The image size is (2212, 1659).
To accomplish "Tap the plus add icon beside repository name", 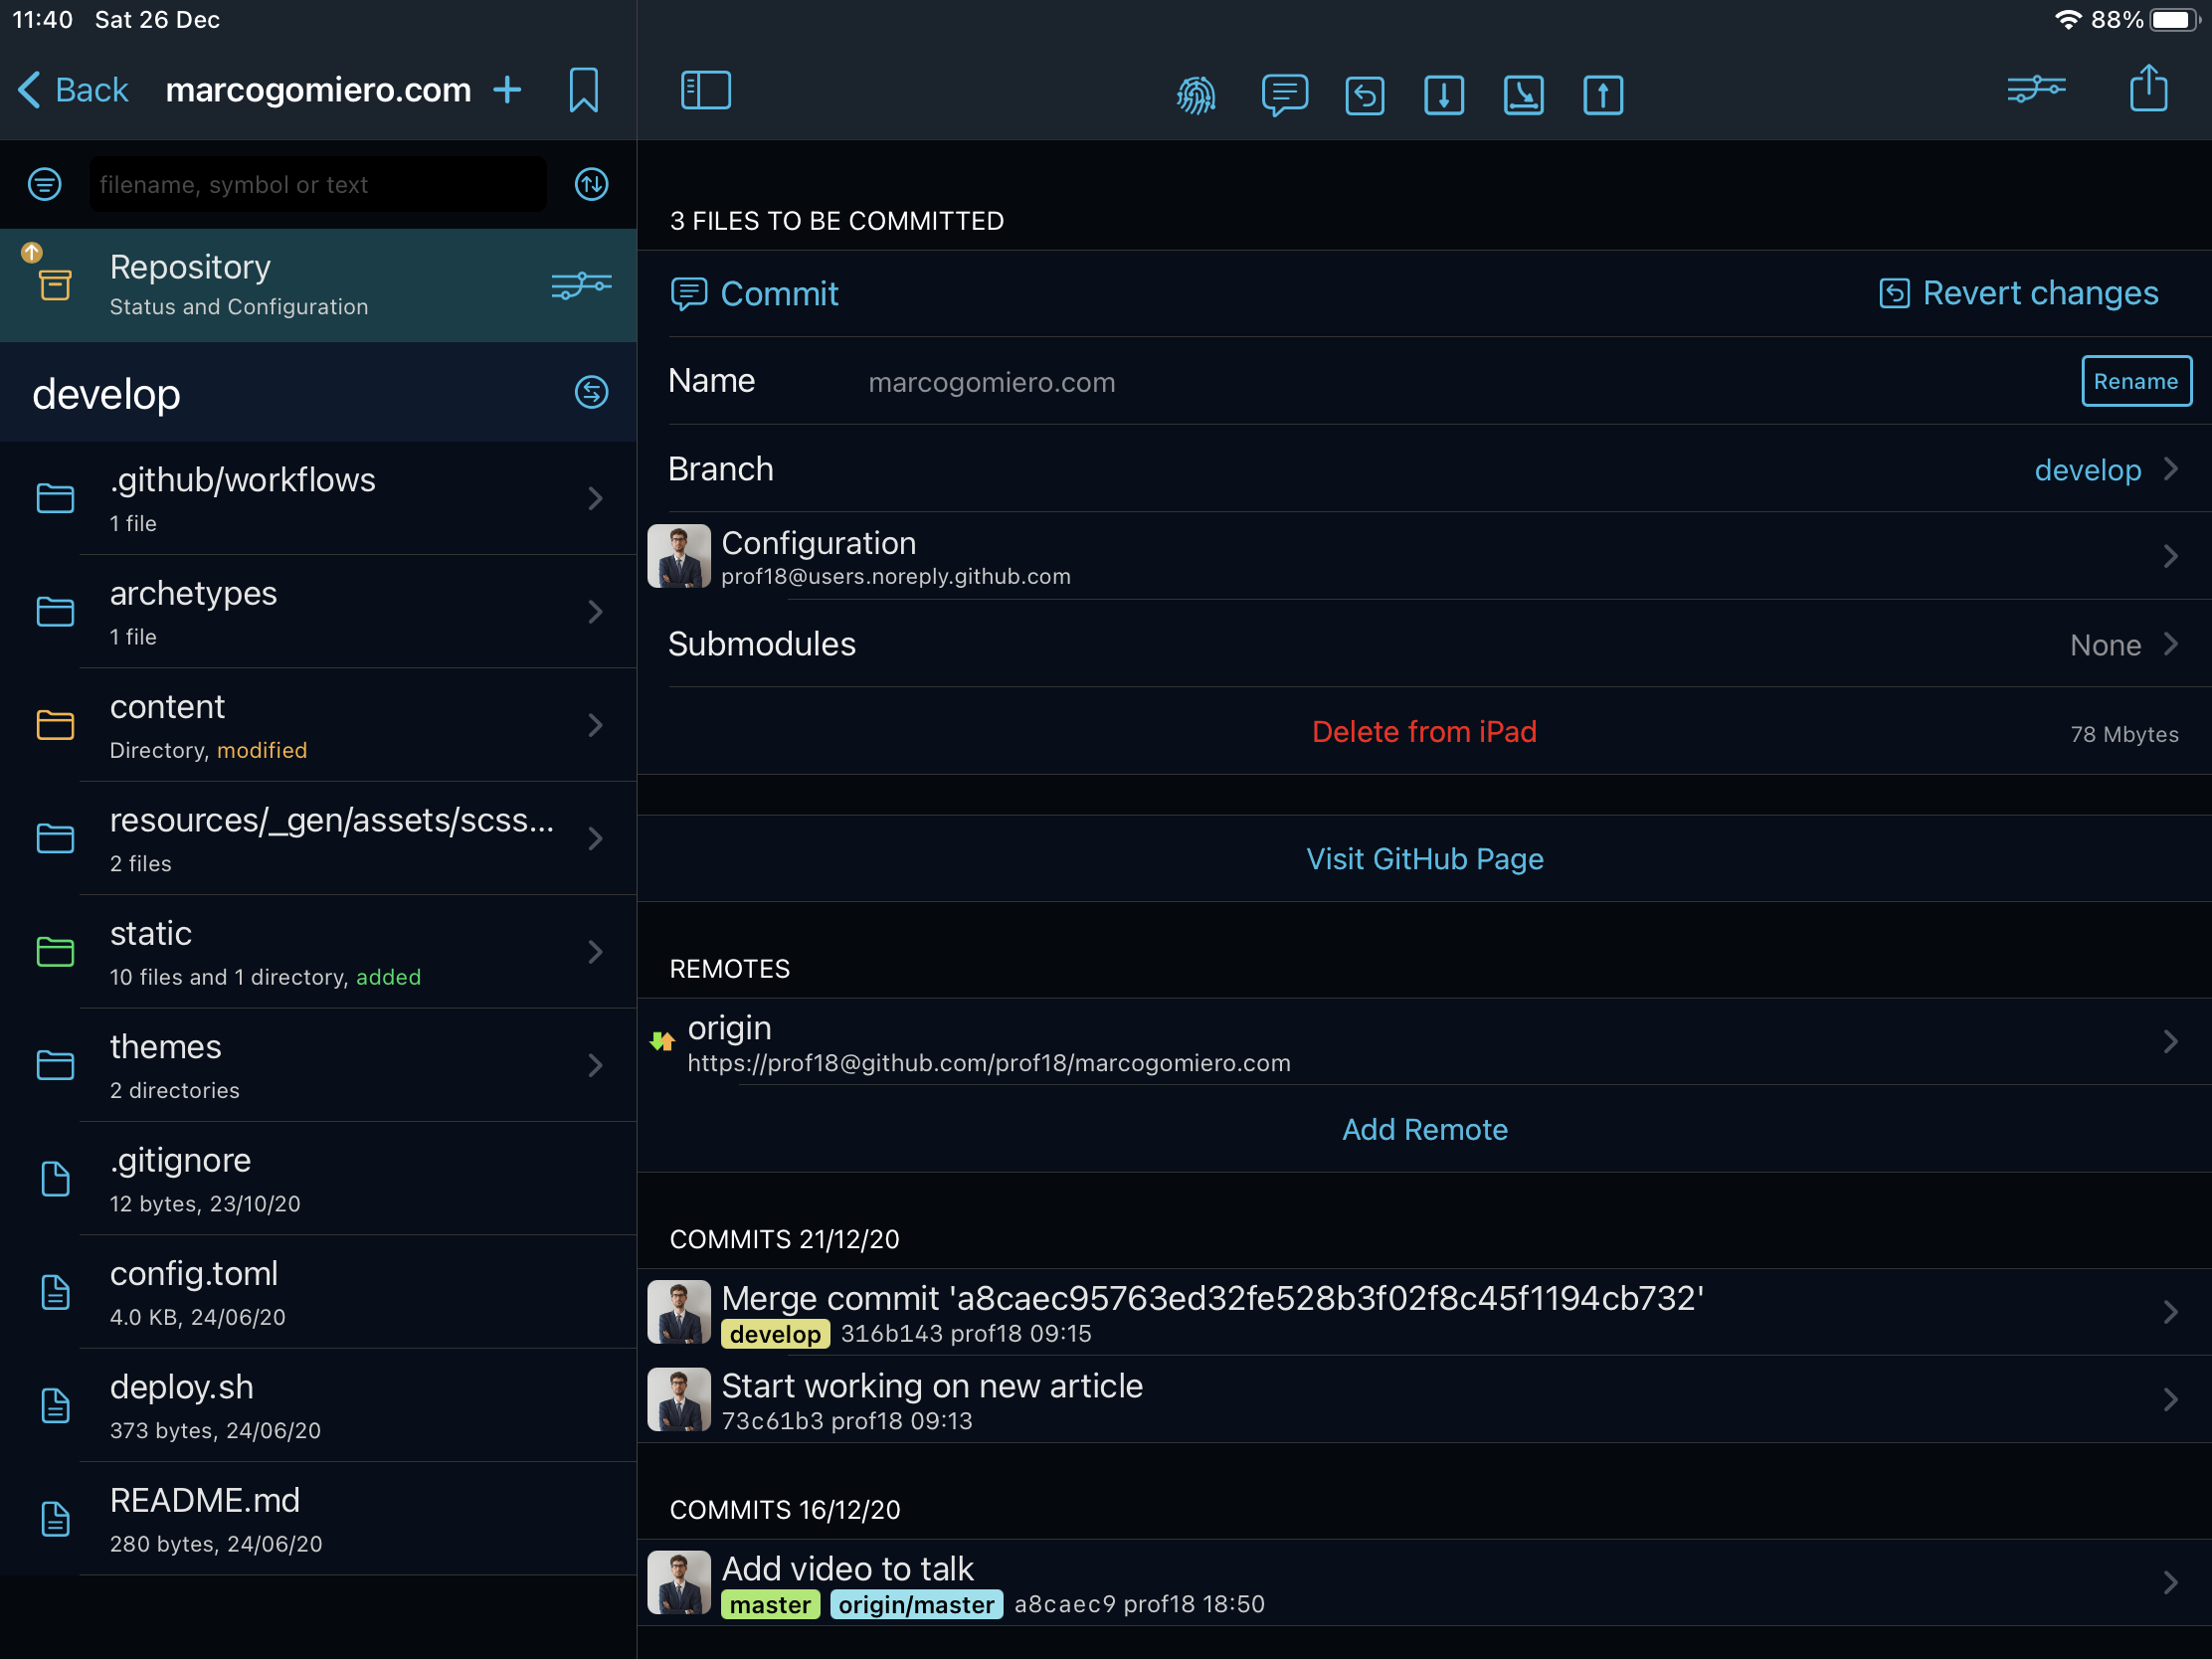I will [507, 90].
